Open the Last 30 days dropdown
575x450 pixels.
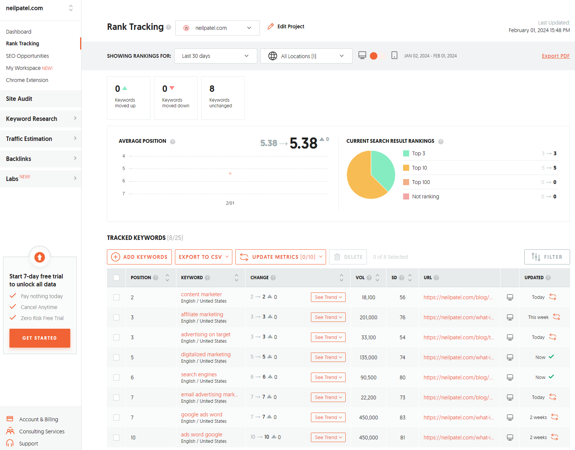(215, 56)
